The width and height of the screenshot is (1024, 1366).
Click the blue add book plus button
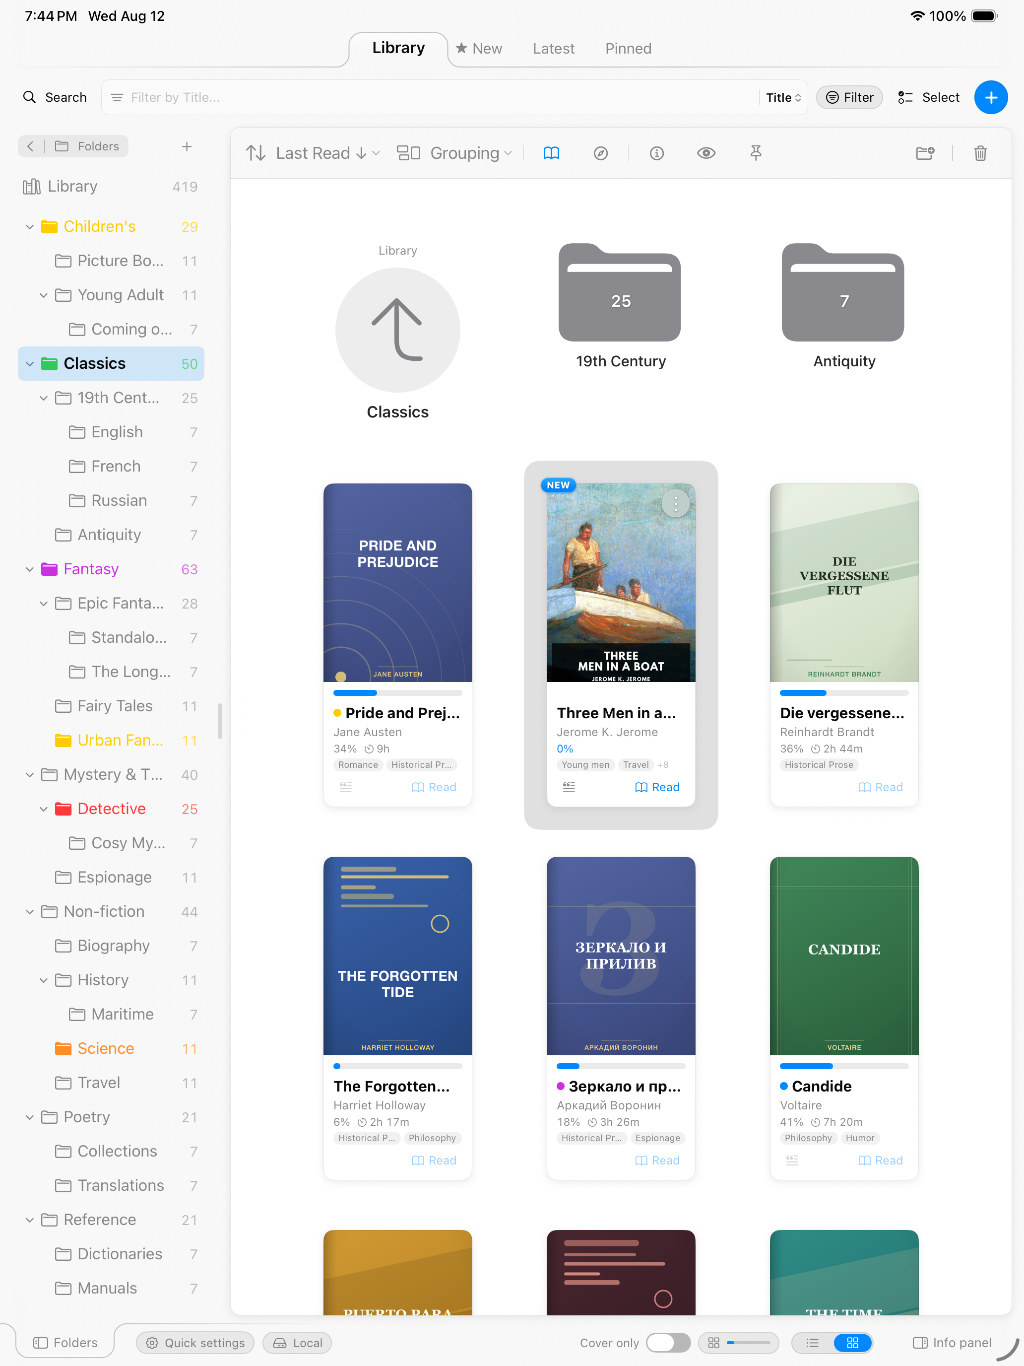click(990, 98)
